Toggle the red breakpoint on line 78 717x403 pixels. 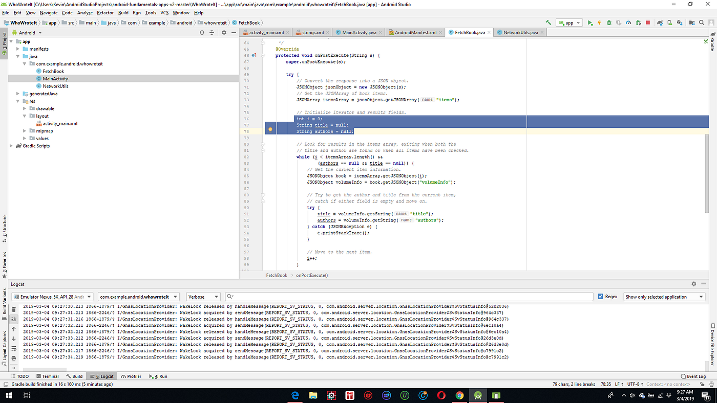(270, 129)
